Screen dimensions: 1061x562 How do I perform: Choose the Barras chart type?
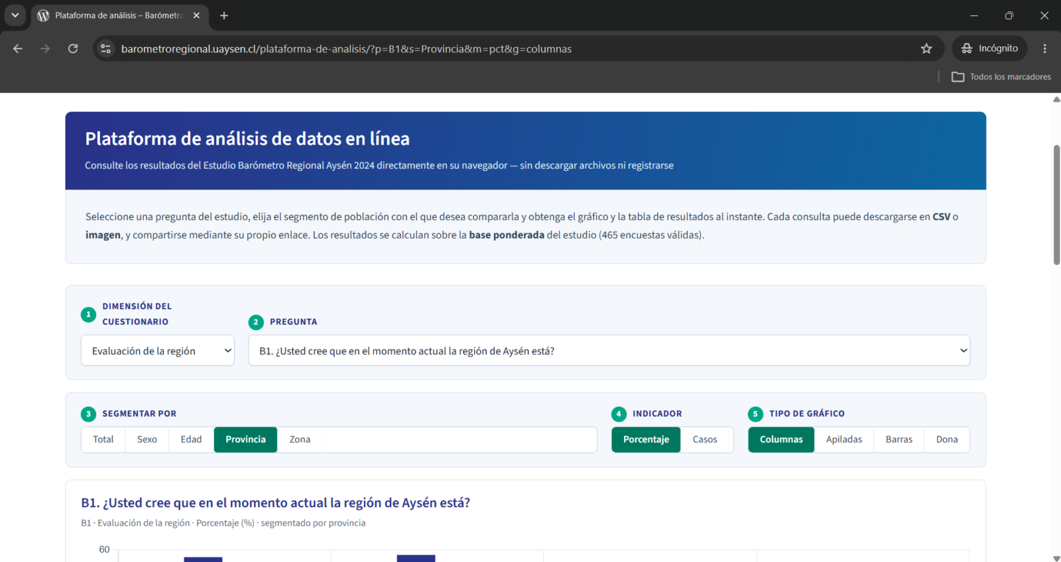899,439
